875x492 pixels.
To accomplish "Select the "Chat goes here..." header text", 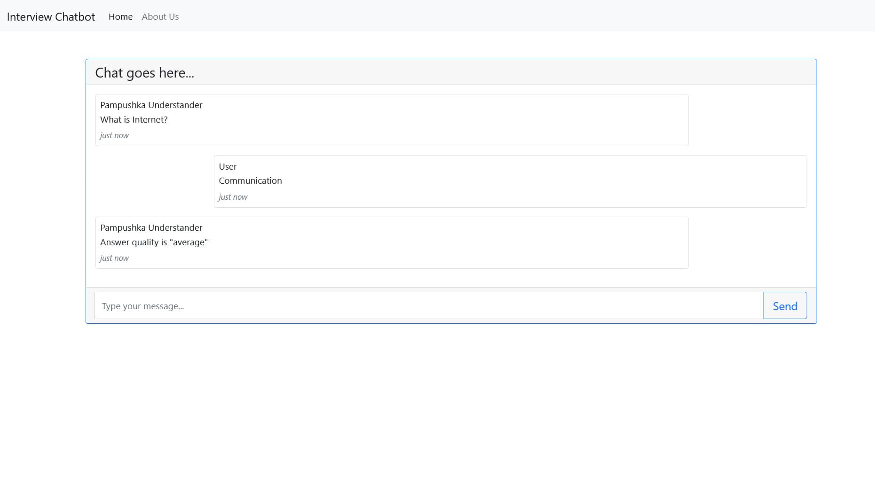I will point(144,73).
